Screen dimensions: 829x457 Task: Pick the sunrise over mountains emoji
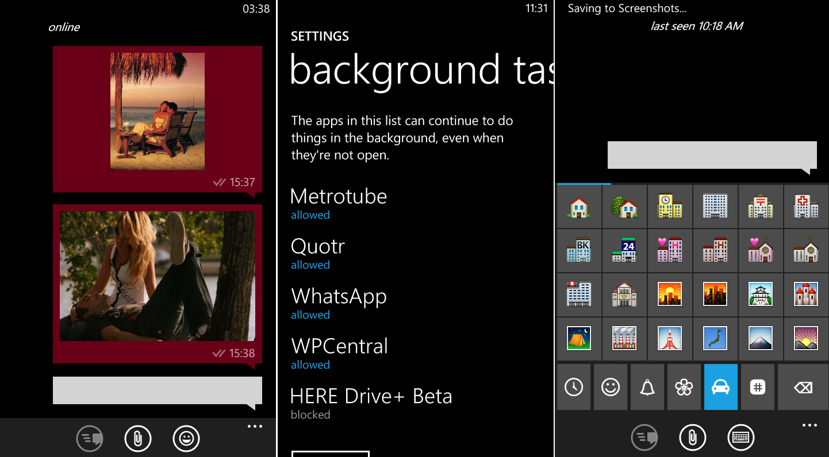(x=805, y=339)
